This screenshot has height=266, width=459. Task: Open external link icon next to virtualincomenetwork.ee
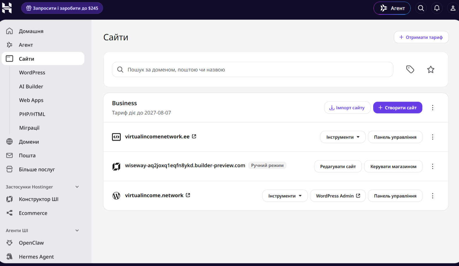click(x=194, y=136)
